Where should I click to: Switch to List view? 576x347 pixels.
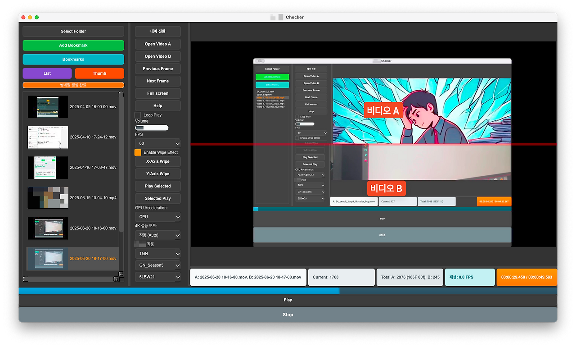coord(47,73)
